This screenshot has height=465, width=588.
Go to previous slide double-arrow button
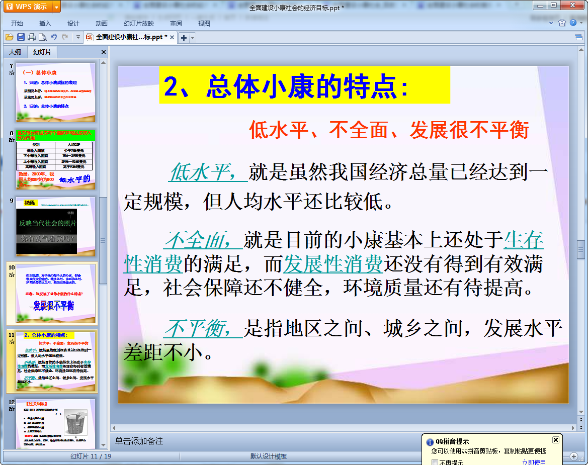click(x=581, y=420)
